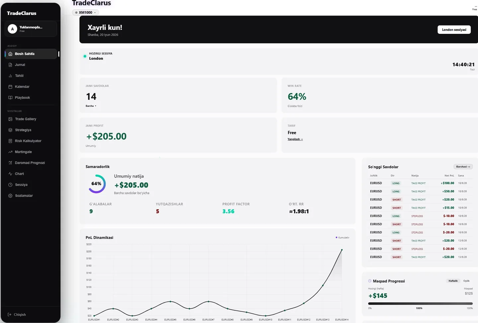Select the EURUSD#5 point on PnL chart

point(170,301)
